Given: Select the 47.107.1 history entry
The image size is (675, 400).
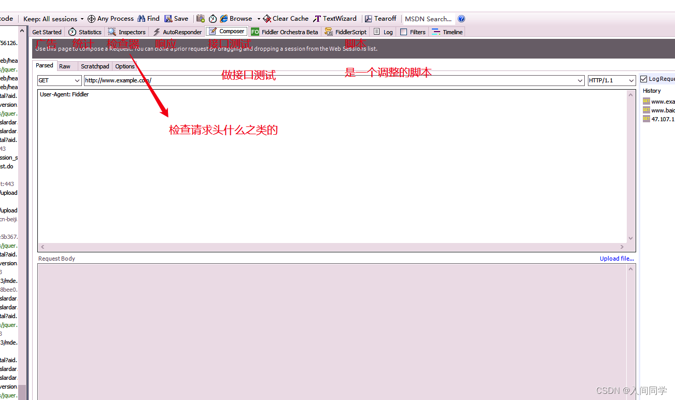Looking at the screenshot, I should pyautogui.click(x=658, y=119).
